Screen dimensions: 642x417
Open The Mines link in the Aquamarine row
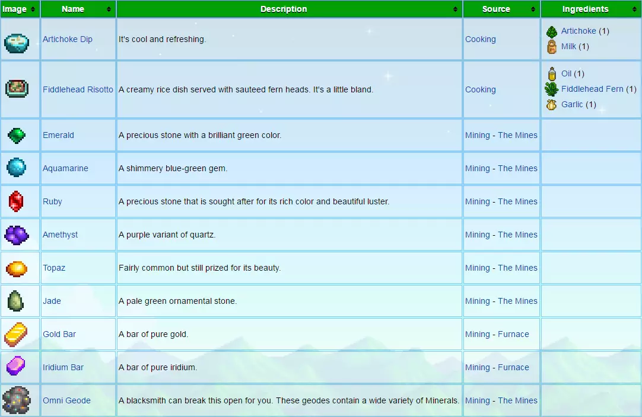(517, 168)
